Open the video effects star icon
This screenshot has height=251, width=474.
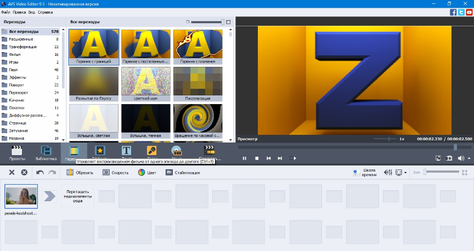[100, 150]
